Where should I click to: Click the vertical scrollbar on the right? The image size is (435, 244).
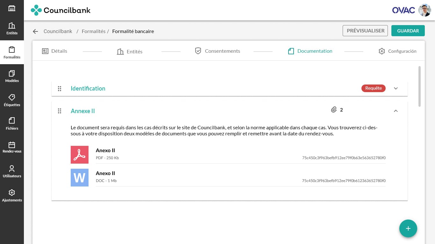[419, 86]
